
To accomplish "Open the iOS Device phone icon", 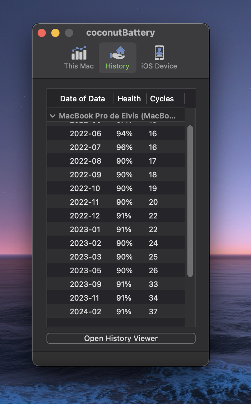I will (159, 53).
